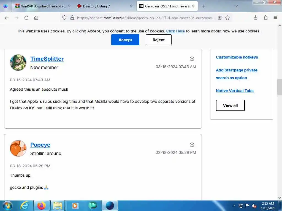
Task: Select the blue globe taskbar app
Action: [x=110, y=206]
